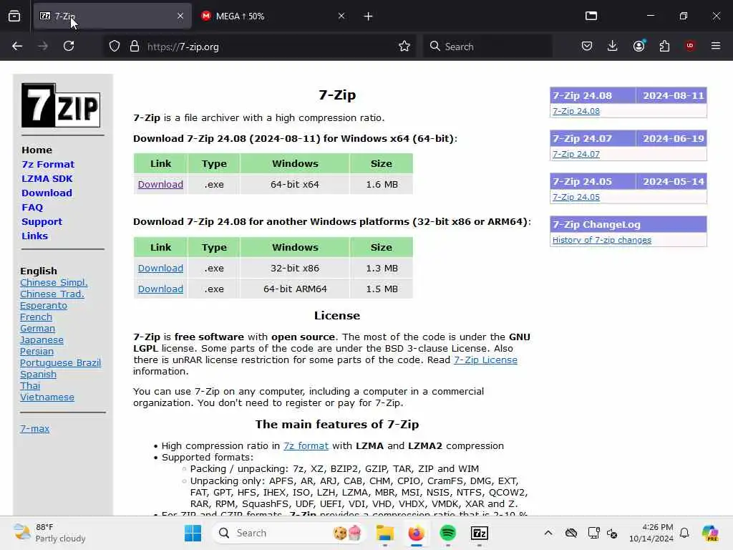Open File Explorer from the taskbar
The height and width of the screenshot is (550, 733).
tap(384, 533)
